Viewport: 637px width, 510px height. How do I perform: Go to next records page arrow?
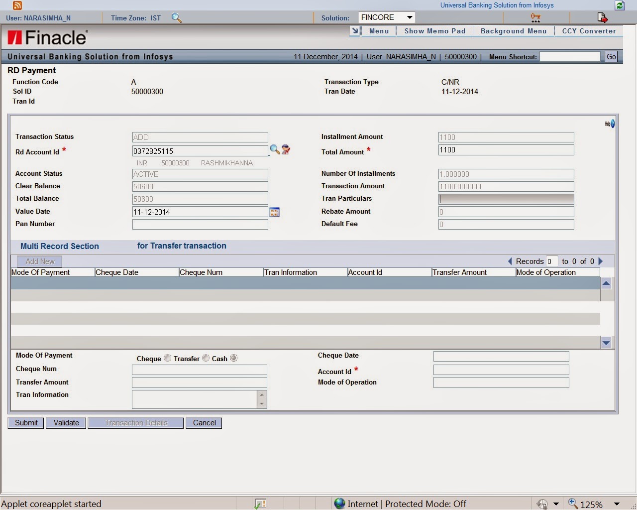[601, 261]
